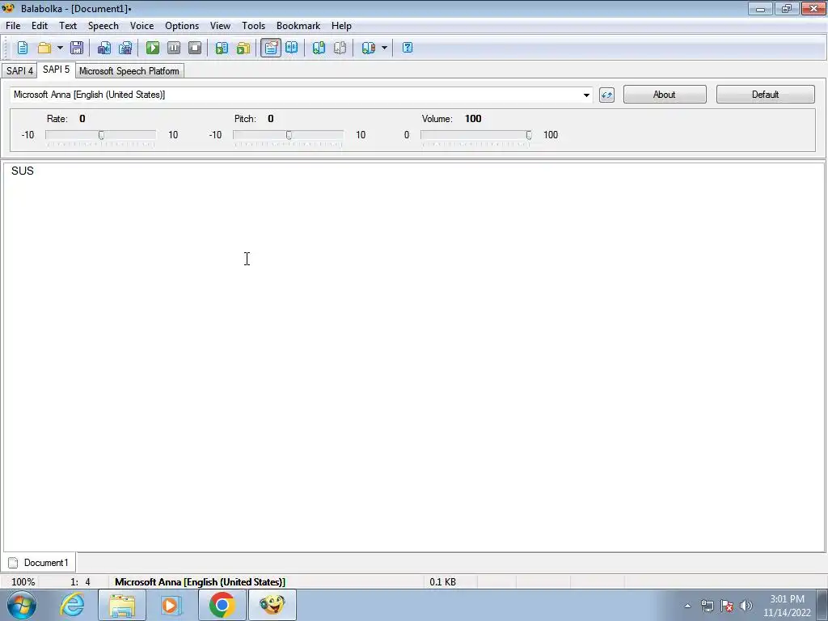Image resolution: width=828 pixels, height=621 pixels.
Task: Click the Balabolka taskbar icon
Action: (x=272, y=605)
